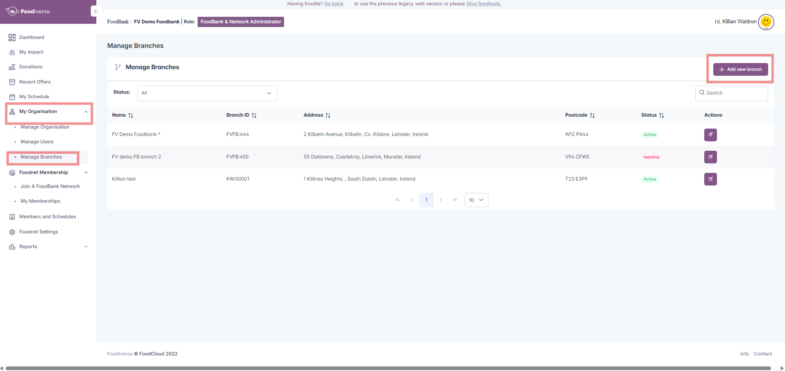Go to the next page arrow in pagination
The height and width of the screenshot is (371, 785).
(440, 200)
